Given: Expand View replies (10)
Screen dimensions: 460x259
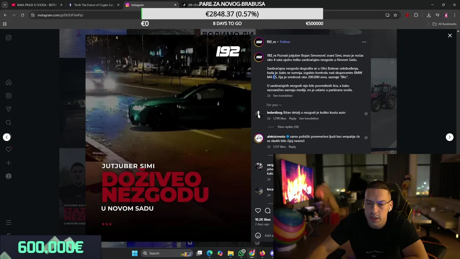Looking at the screenshot, I should click(288, 127).
